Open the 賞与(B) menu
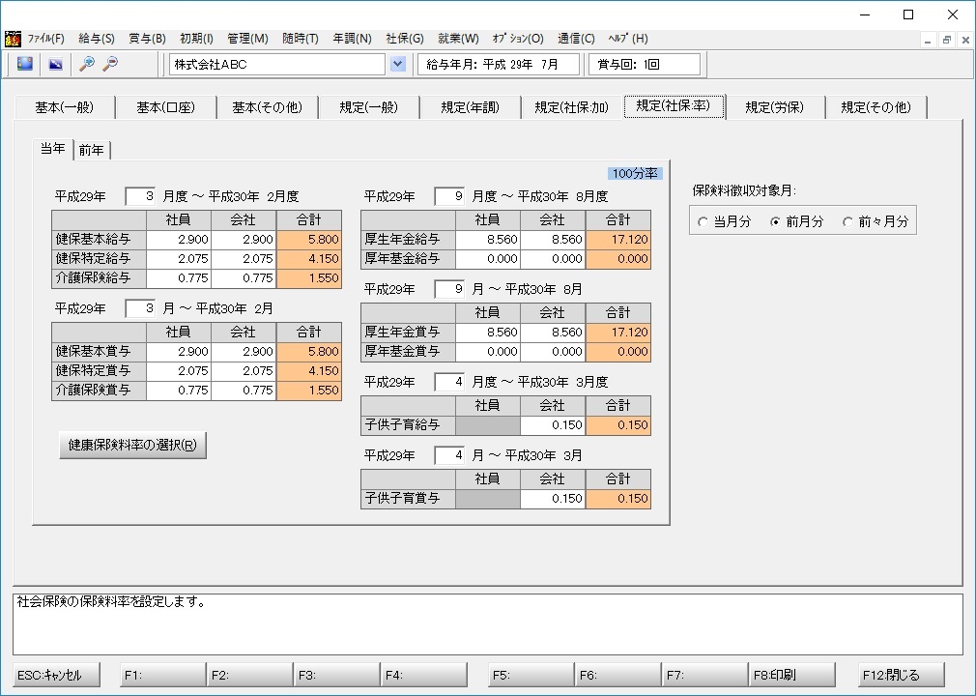 point(148,39)
